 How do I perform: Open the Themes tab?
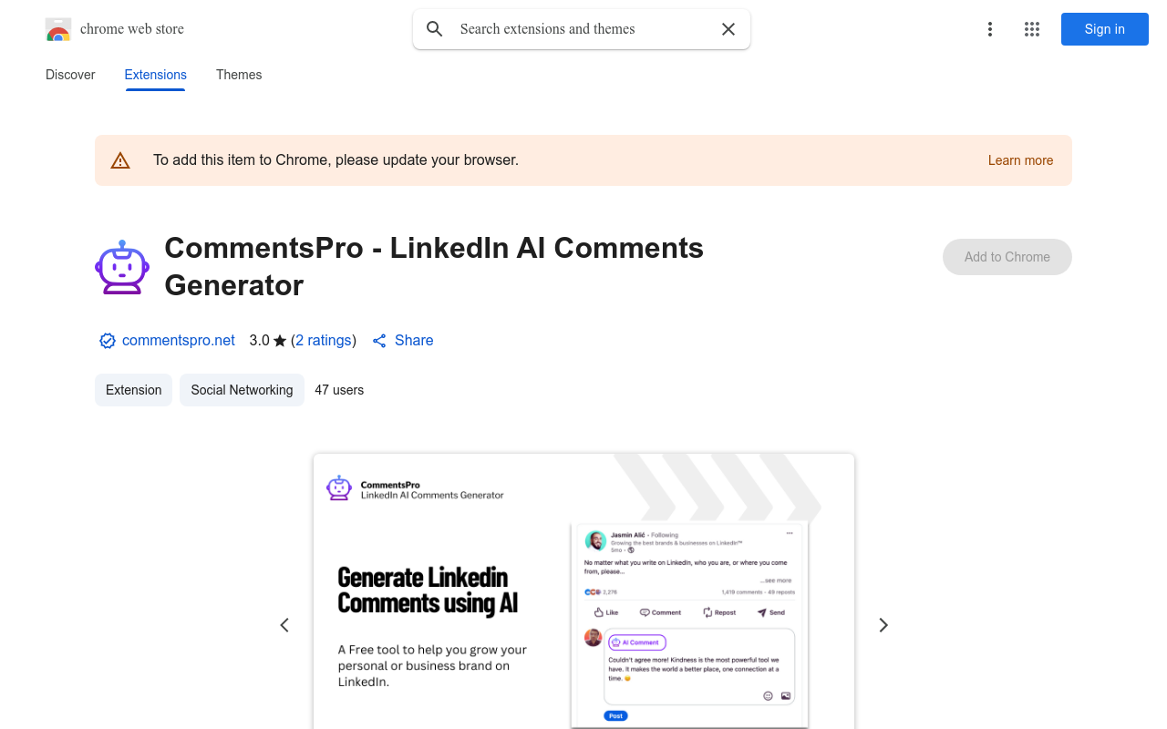coord(239,75)
